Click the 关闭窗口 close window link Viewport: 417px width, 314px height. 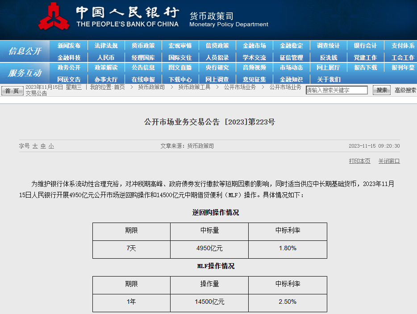coord(389,161)
